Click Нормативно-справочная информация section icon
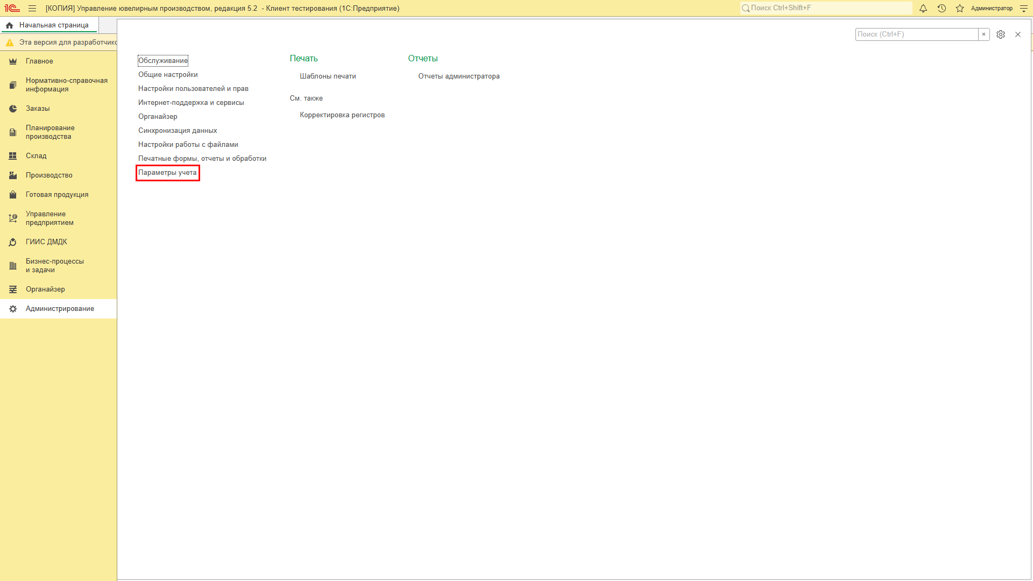The width and height of the screenshot is (1033, 581). [x=13, y=85]
